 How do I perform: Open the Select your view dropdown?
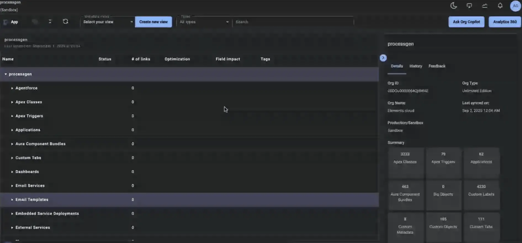(108, 22)
